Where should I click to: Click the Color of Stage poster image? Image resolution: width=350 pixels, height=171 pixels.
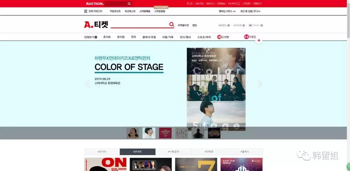point(216,89)
